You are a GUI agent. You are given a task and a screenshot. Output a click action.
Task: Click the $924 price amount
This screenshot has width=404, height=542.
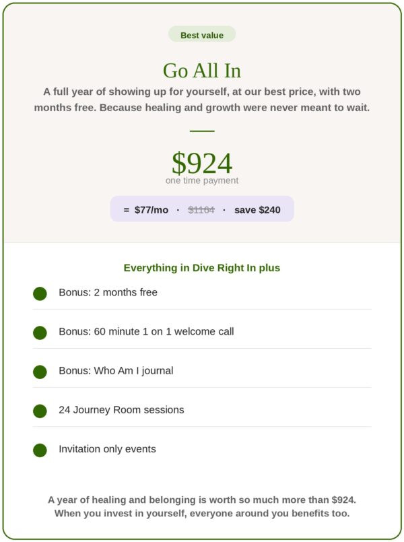coord(202,162)
